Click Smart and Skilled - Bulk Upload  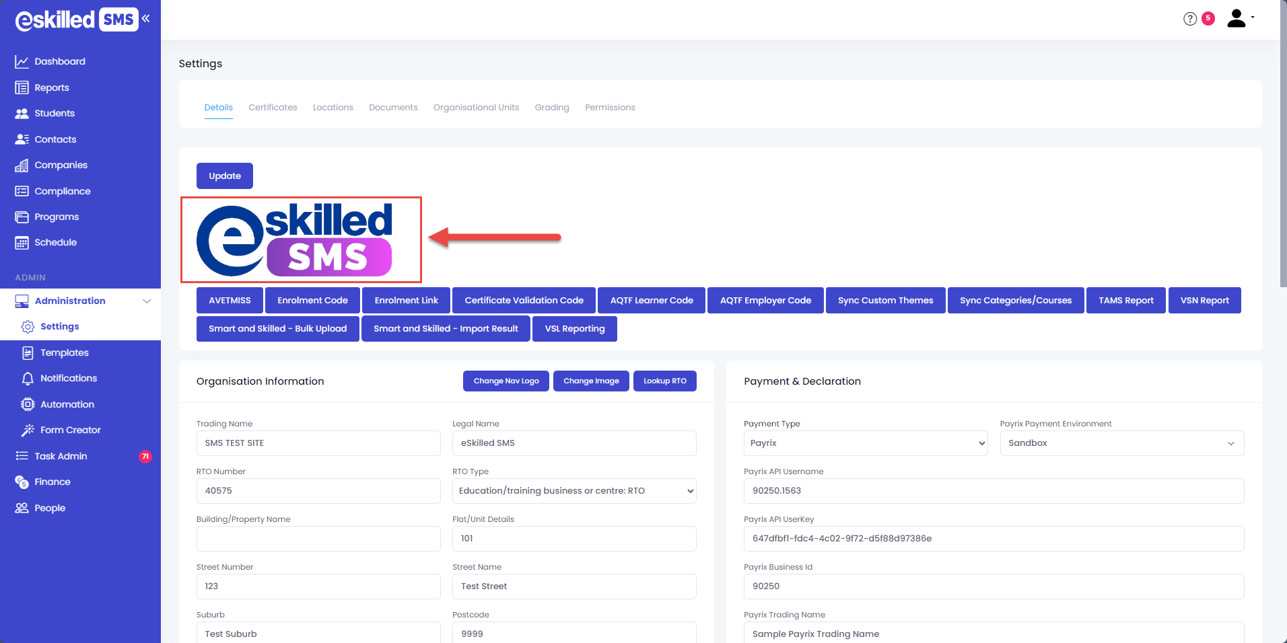point(277,329)
